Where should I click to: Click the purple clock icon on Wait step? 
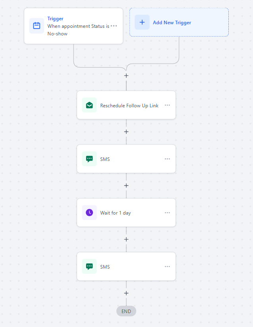pos(89,213)
